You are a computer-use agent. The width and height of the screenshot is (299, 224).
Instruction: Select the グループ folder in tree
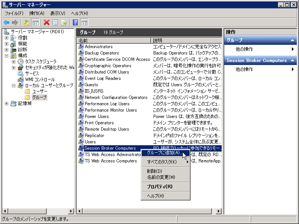39,97
